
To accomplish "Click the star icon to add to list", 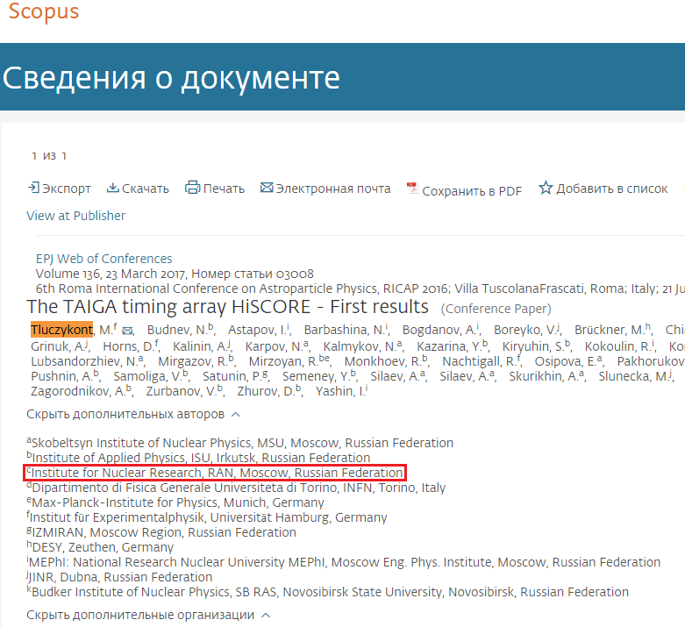I will point(546,188).
